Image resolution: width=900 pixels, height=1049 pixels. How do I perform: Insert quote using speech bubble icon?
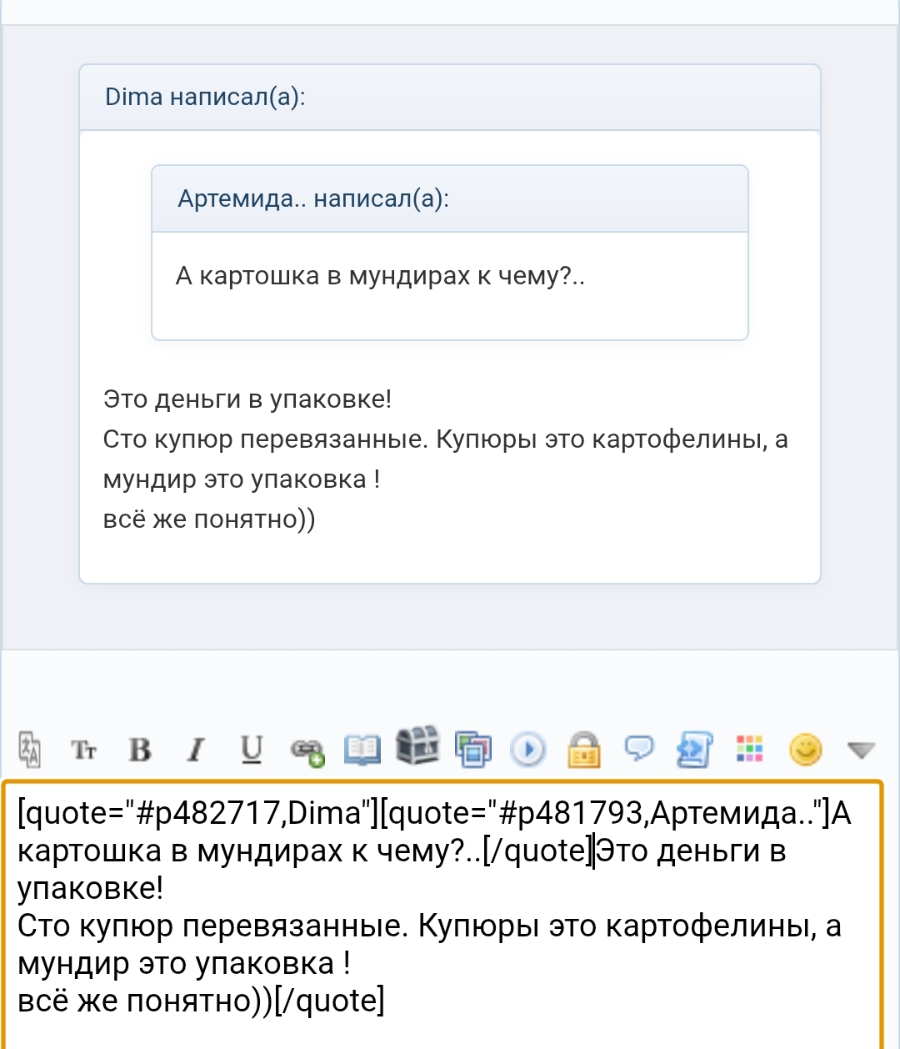coord(639,748)
